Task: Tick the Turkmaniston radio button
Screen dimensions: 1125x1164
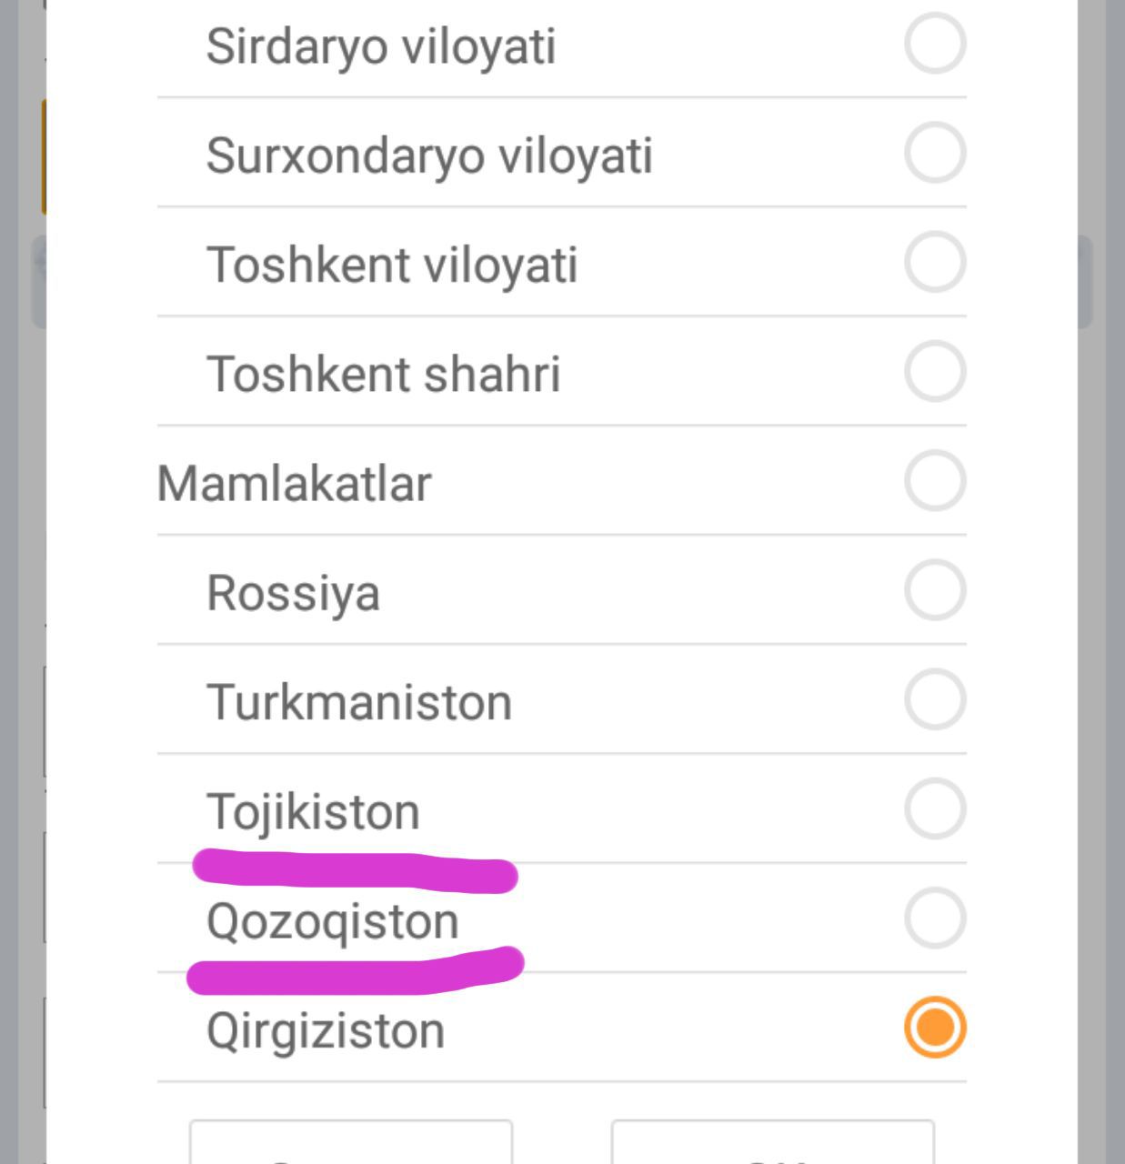Action: pos(935,699)
